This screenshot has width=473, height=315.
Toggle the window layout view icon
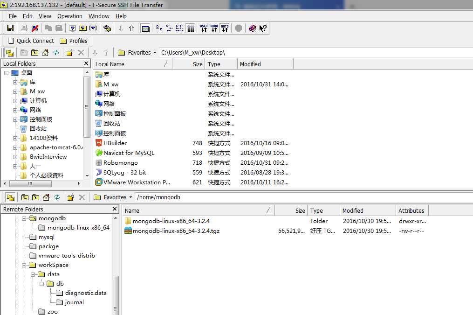point(145,28)
